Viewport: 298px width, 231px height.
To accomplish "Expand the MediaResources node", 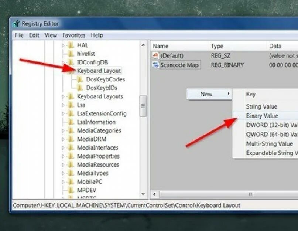I will coord(63,165).
